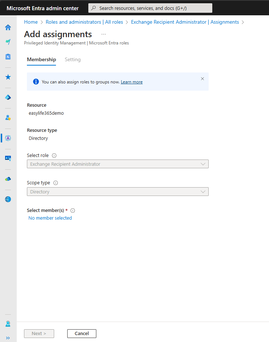Click No member selected link

click(x=50, y=218)
